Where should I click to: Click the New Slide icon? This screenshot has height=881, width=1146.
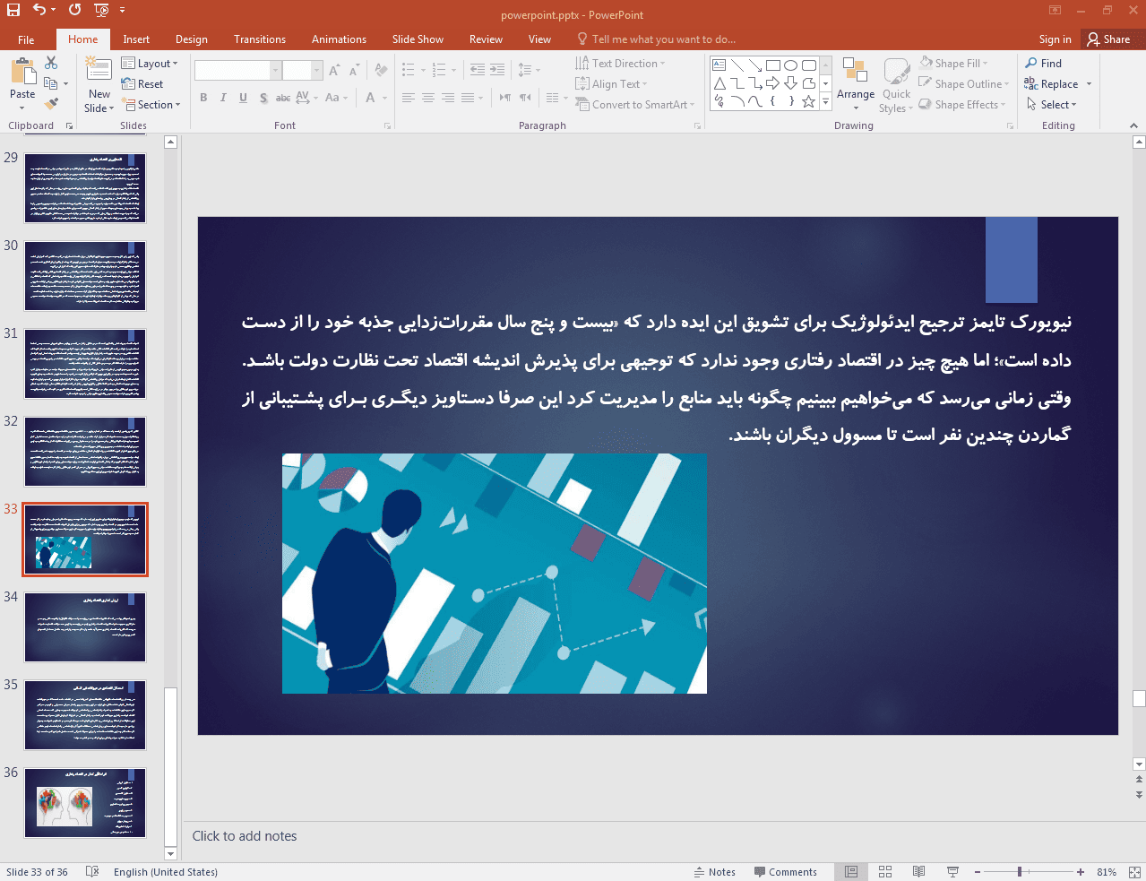pyautogui.click(x=99, y=70)
